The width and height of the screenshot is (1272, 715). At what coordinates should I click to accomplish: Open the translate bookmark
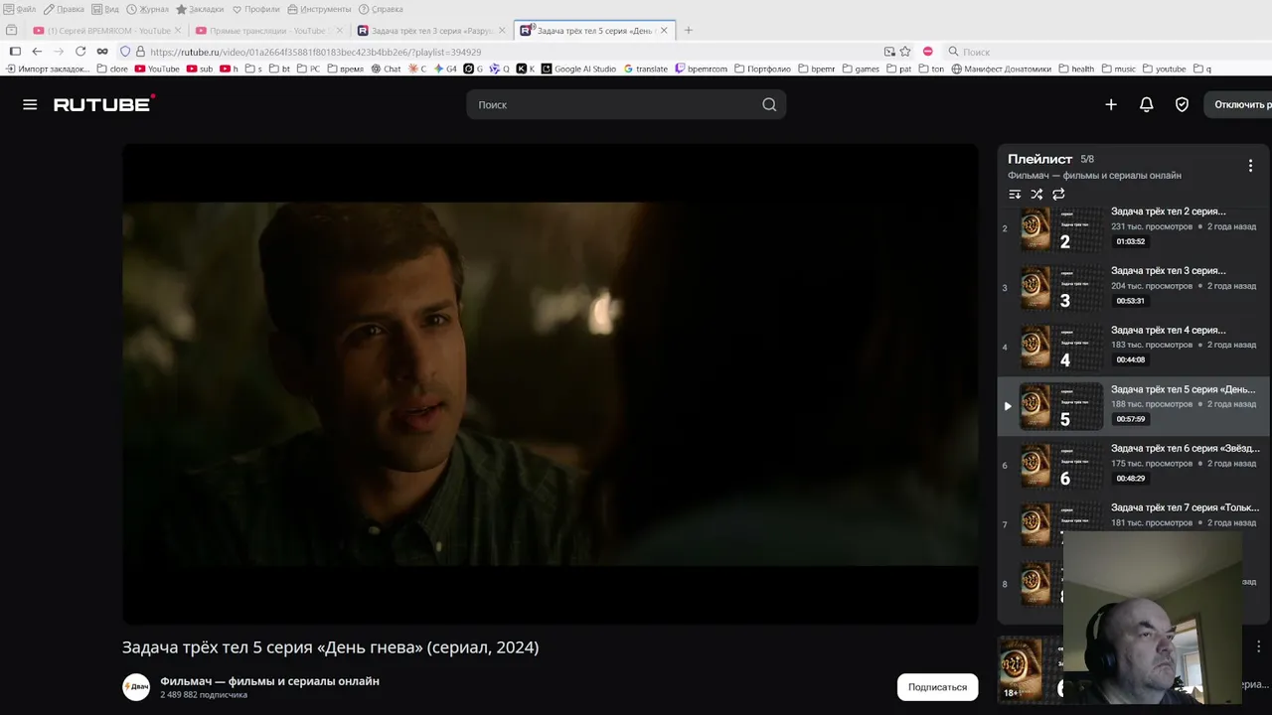tap(646, 70)
